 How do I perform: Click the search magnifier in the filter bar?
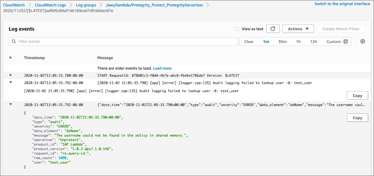pos(14,41)
